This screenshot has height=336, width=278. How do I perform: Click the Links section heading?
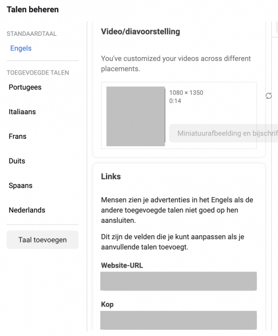(111, 176)
